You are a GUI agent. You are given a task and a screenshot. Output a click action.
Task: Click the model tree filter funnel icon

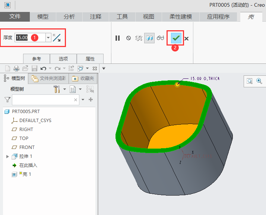tap(7, 100)
